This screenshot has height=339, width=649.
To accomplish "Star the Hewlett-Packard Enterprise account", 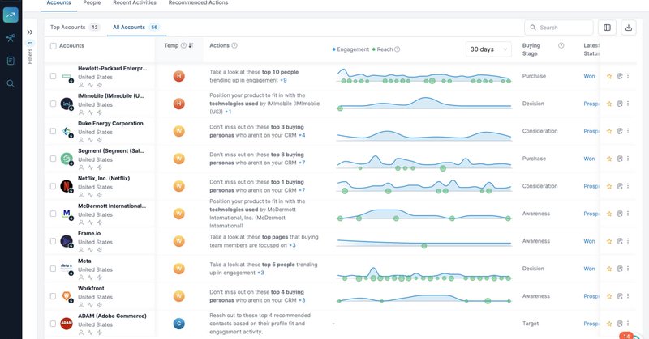I will click(609, 76).
